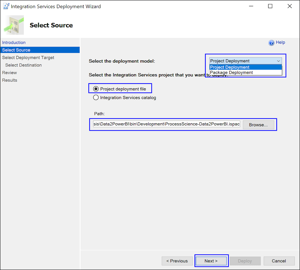300x270 pixels.
Task: Select the Integration Services catalog radio button
Action: [x=96, y=98]
